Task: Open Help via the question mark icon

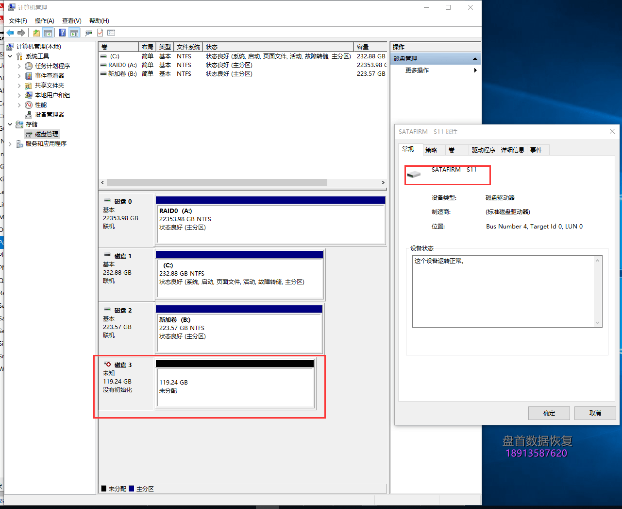Action: tap(62, 33)
